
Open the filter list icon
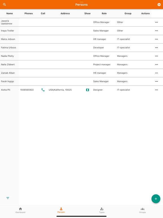coord(8,198)
